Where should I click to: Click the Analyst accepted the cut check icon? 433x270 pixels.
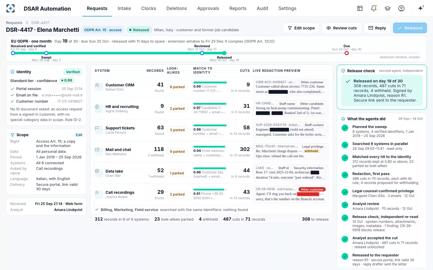345,239
